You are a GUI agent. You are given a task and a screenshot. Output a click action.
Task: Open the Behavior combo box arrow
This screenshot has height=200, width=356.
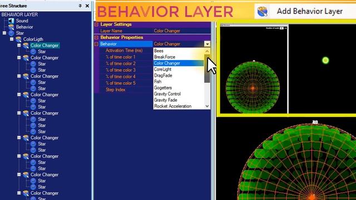coord(207,44)
